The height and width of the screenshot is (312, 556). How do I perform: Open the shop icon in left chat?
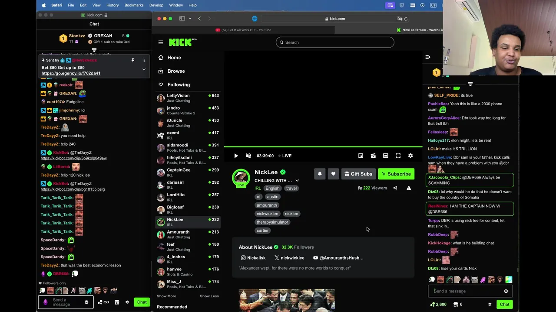tap(117, 302)
